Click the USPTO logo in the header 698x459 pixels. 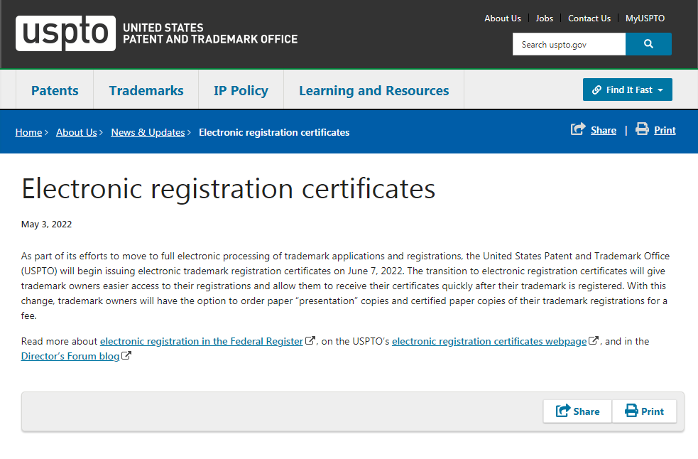(65, 33)
